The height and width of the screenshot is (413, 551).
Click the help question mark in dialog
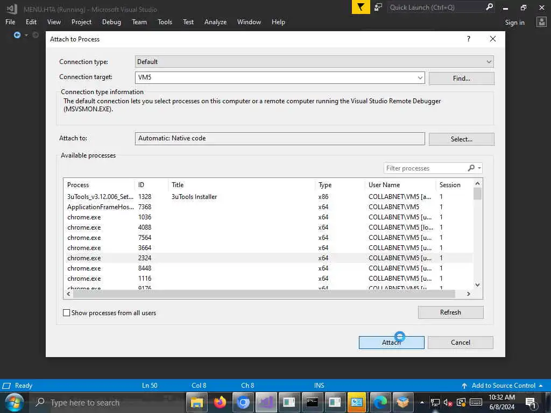(469, 39)
